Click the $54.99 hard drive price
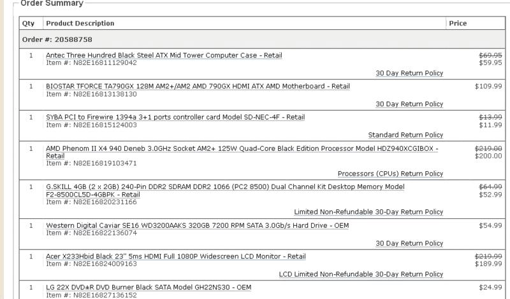This screenshot has width=510, height=299. [490, 225]
